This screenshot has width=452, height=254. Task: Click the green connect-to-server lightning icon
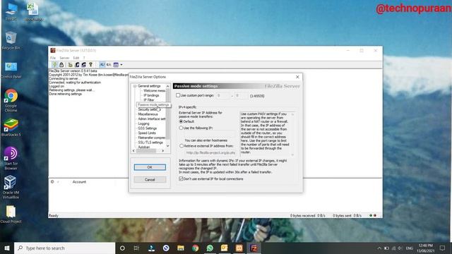[x=54, y=64]
